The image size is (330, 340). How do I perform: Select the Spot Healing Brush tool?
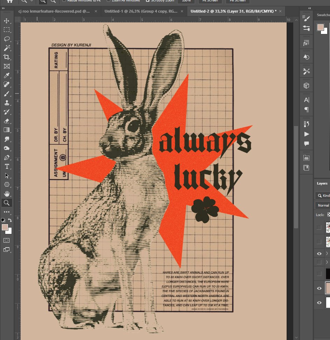7,84
